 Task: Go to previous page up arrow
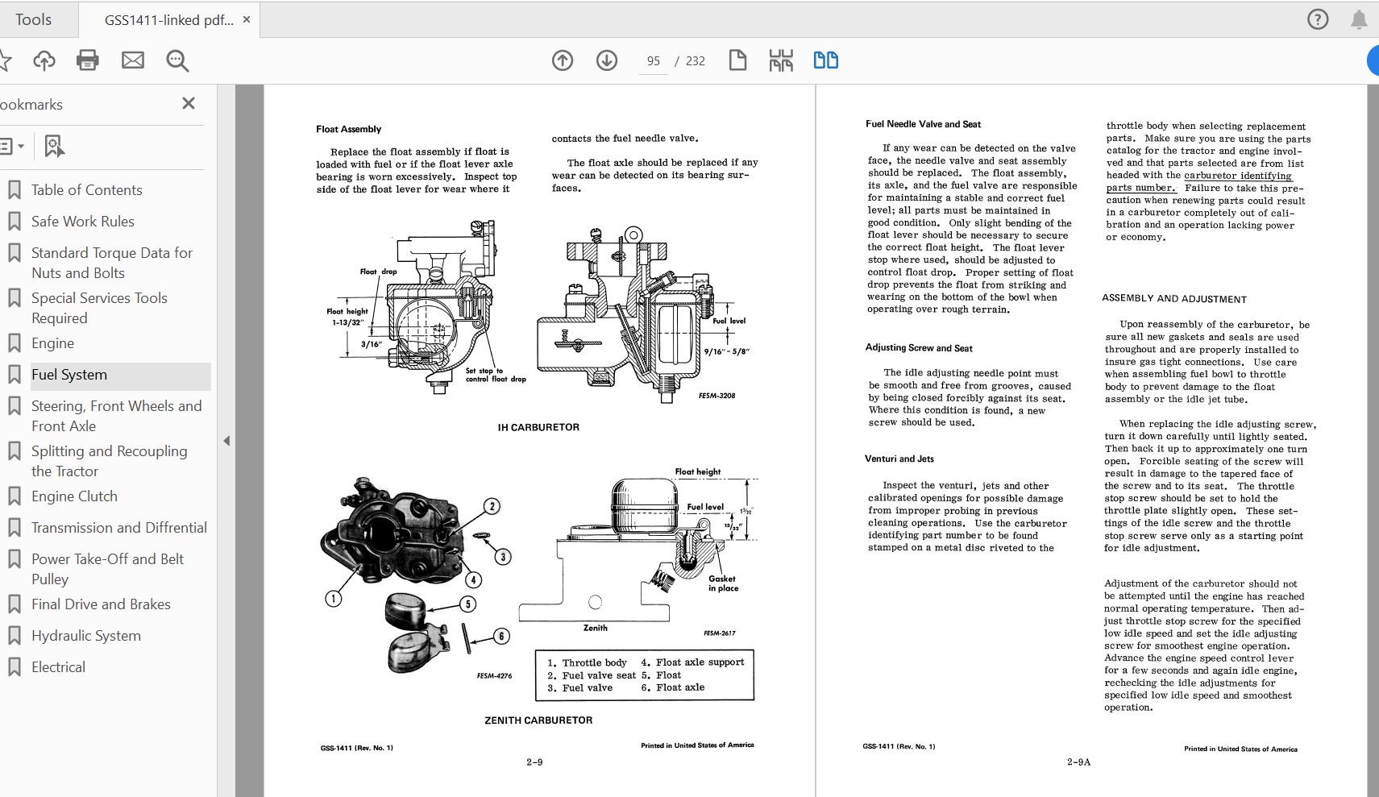563,60
